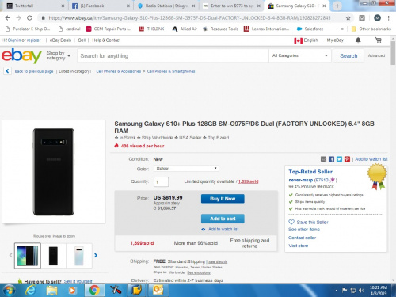Click Add to watch list below cart
The width and height of the screenshot is (396, 297).
tap(223, 229)
